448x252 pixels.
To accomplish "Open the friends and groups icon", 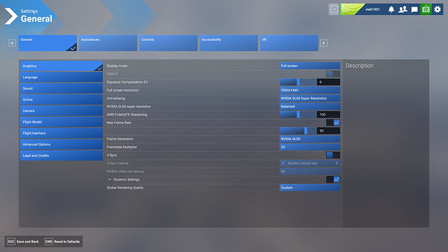I will pos(403,10).
